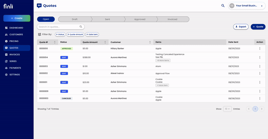The width and height of the screenshot is (268, 139).
Task: Click the YB account avatar
Action: [232, 6]
